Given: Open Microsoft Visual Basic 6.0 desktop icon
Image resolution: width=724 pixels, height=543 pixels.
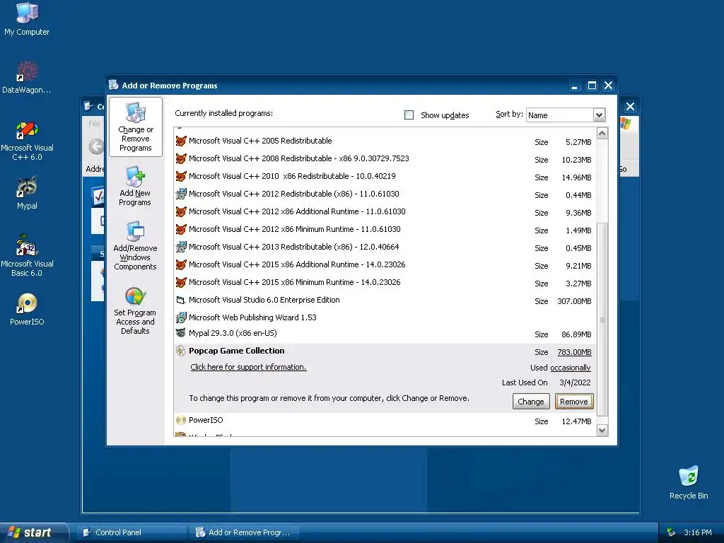Looking at the screenshot, I should [27, 256].
